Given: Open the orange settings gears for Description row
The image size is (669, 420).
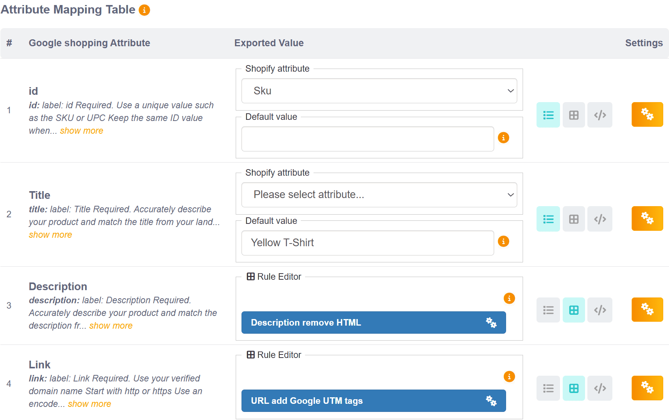Looking at the screenshot, I should coord(647,309).
